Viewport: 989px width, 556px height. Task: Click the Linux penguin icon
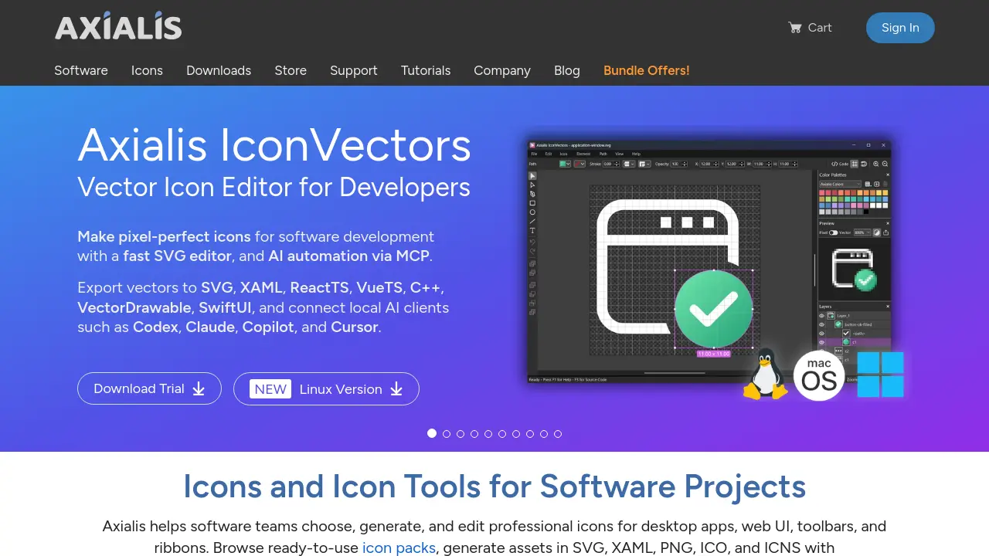point(765,375)
